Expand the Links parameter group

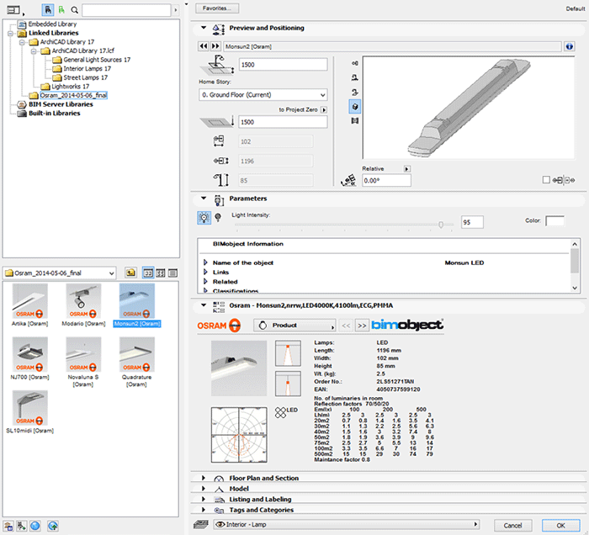click(205, 272)
